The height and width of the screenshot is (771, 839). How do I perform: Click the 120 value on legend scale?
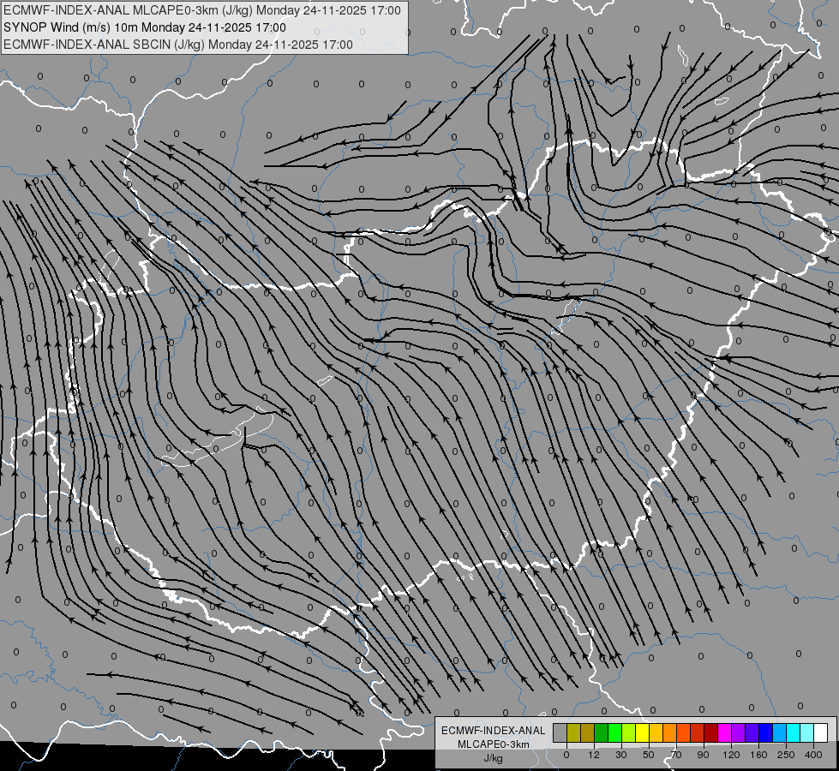pos(731,755)
